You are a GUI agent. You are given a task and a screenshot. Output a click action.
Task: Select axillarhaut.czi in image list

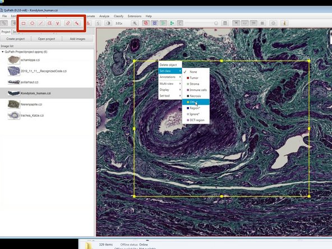29,82
